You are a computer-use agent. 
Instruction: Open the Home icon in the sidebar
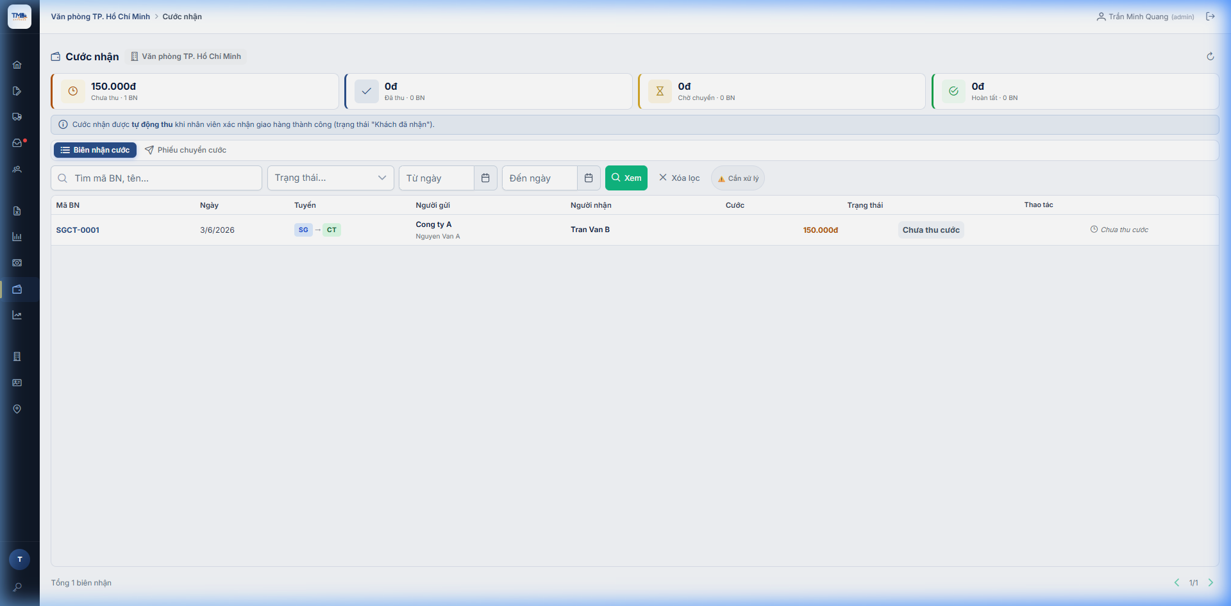click(x=17, y=65)
